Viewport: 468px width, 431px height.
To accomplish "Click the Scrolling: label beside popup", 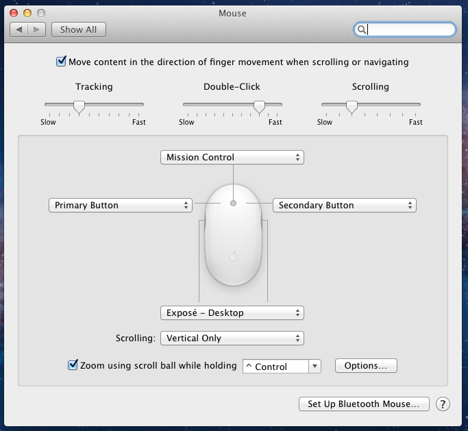I will tap(136, 338).
